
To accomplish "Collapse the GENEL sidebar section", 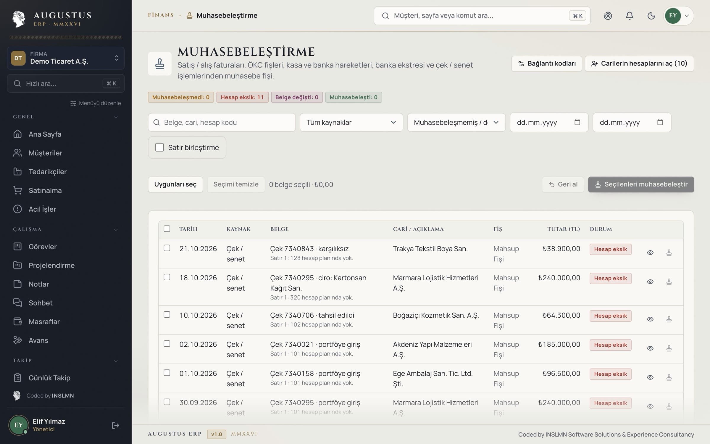I will pyautogui.click(x=116, y=117).
